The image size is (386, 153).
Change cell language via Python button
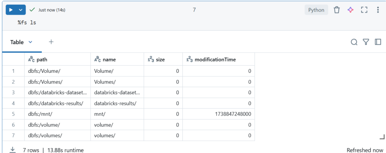[316, 10]
